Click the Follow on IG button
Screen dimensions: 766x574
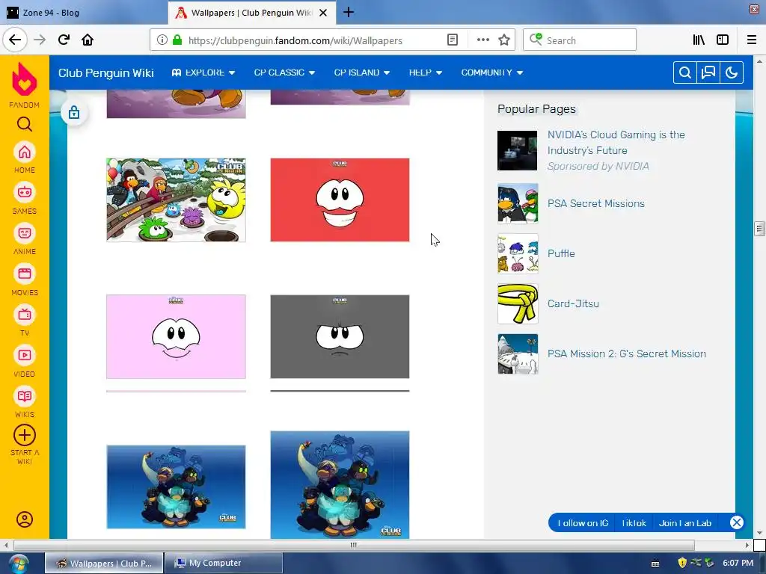[x=583, y=523]
